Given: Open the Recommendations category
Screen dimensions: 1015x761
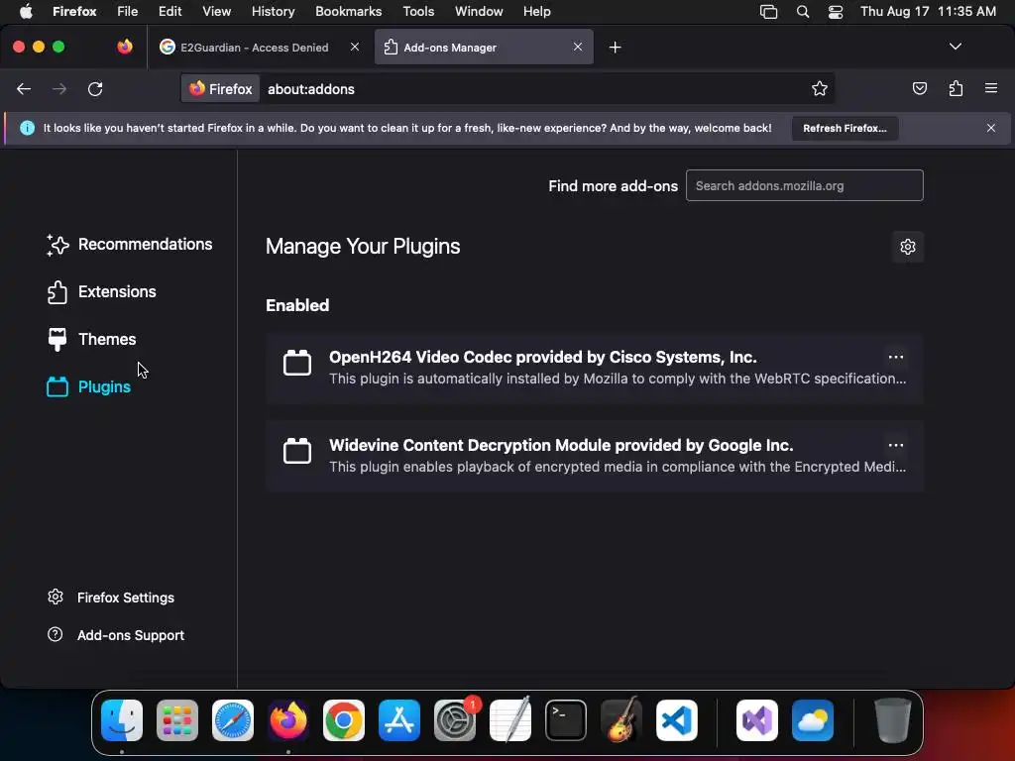Looking at the screenshot, I should (x=129, y=245).
